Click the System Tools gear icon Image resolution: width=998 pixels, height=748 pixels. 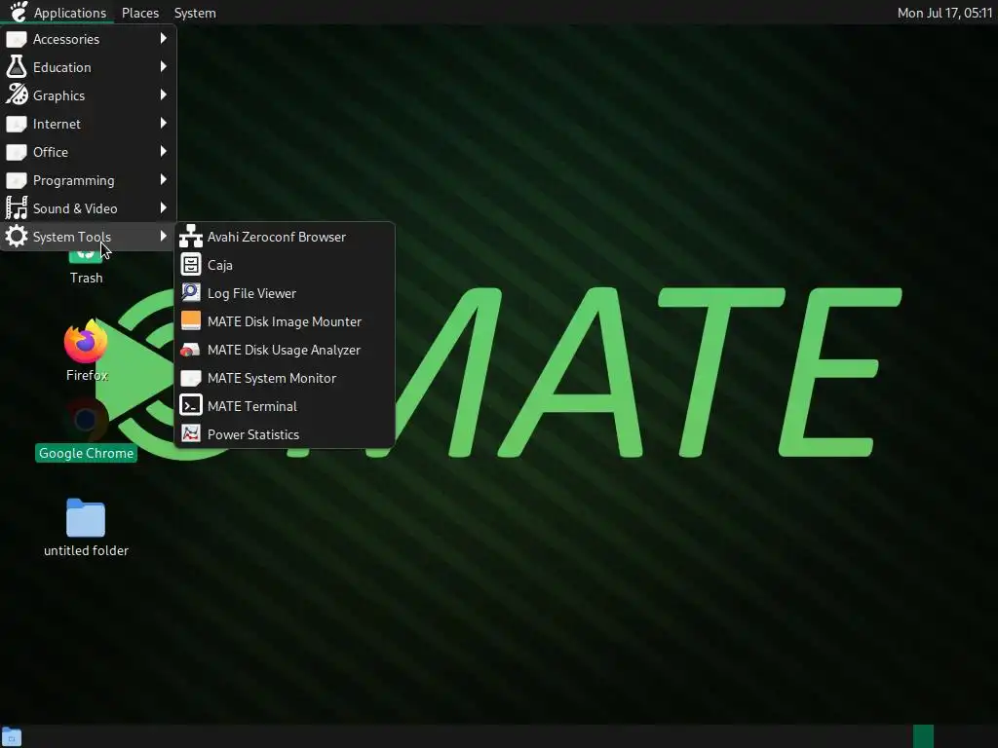click(x=17, y=236)
